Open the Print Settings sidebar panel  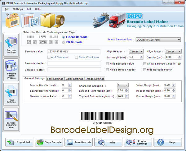pyautogui.click(x=11, y=94)
